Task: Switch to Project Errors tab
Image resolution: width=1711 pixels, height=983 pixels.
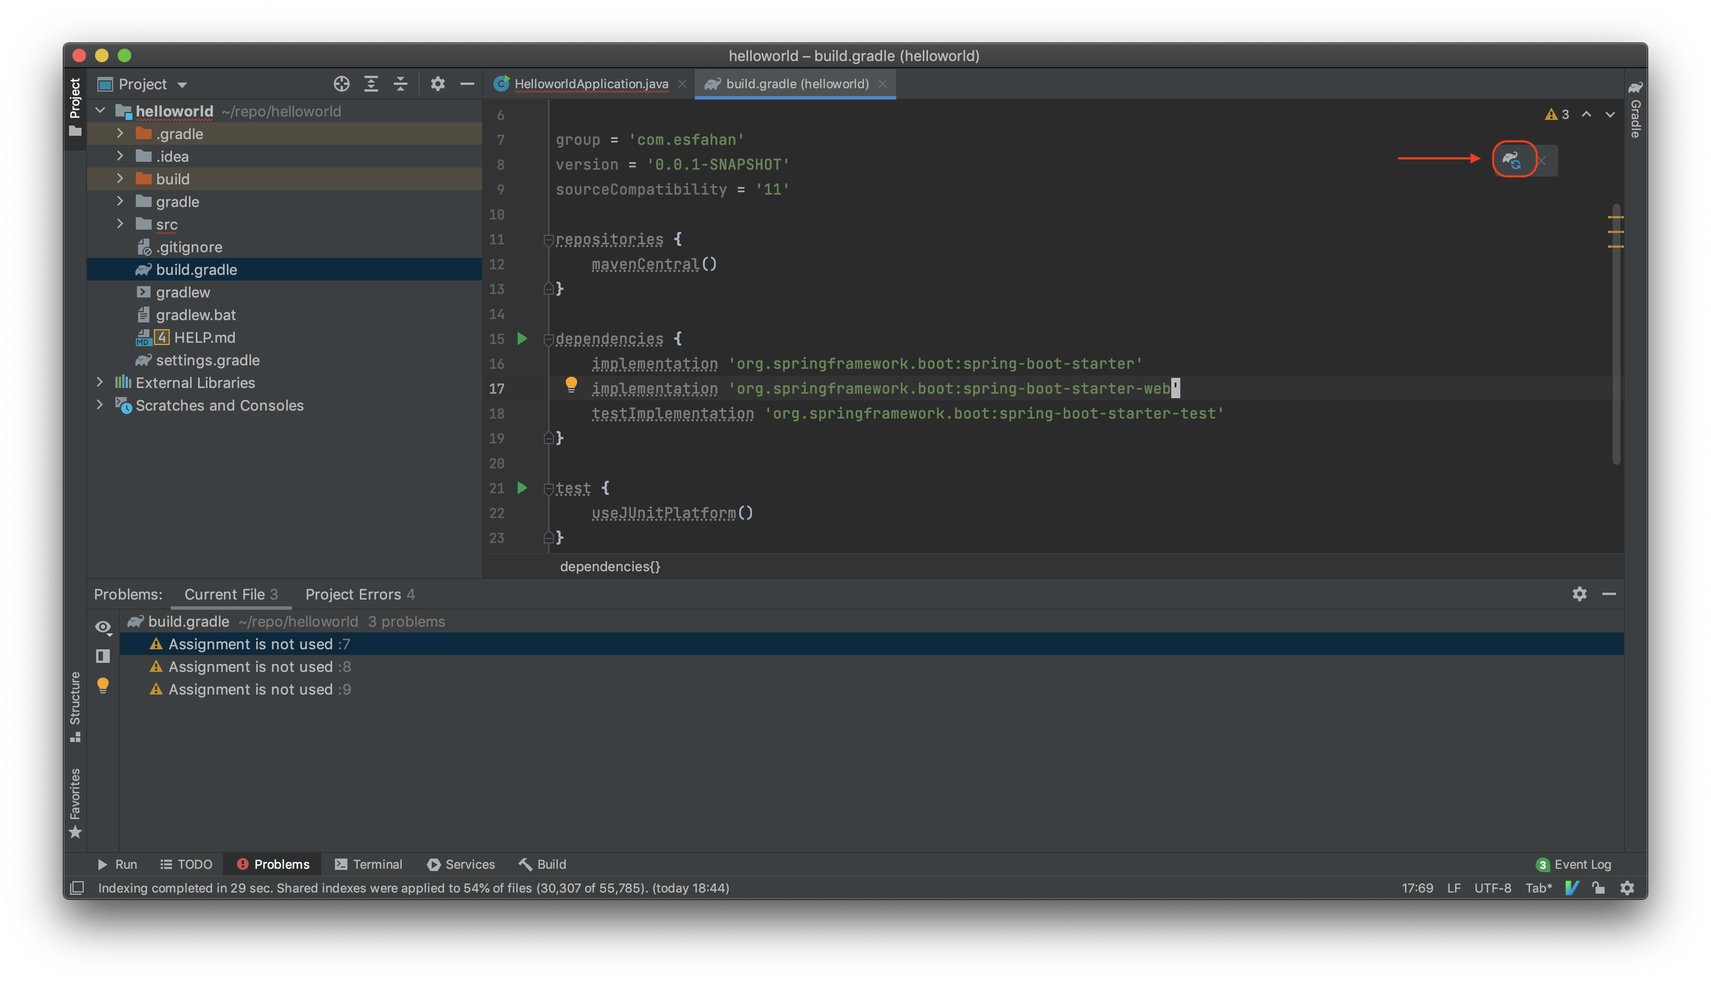Action: (x=360, y=594)
